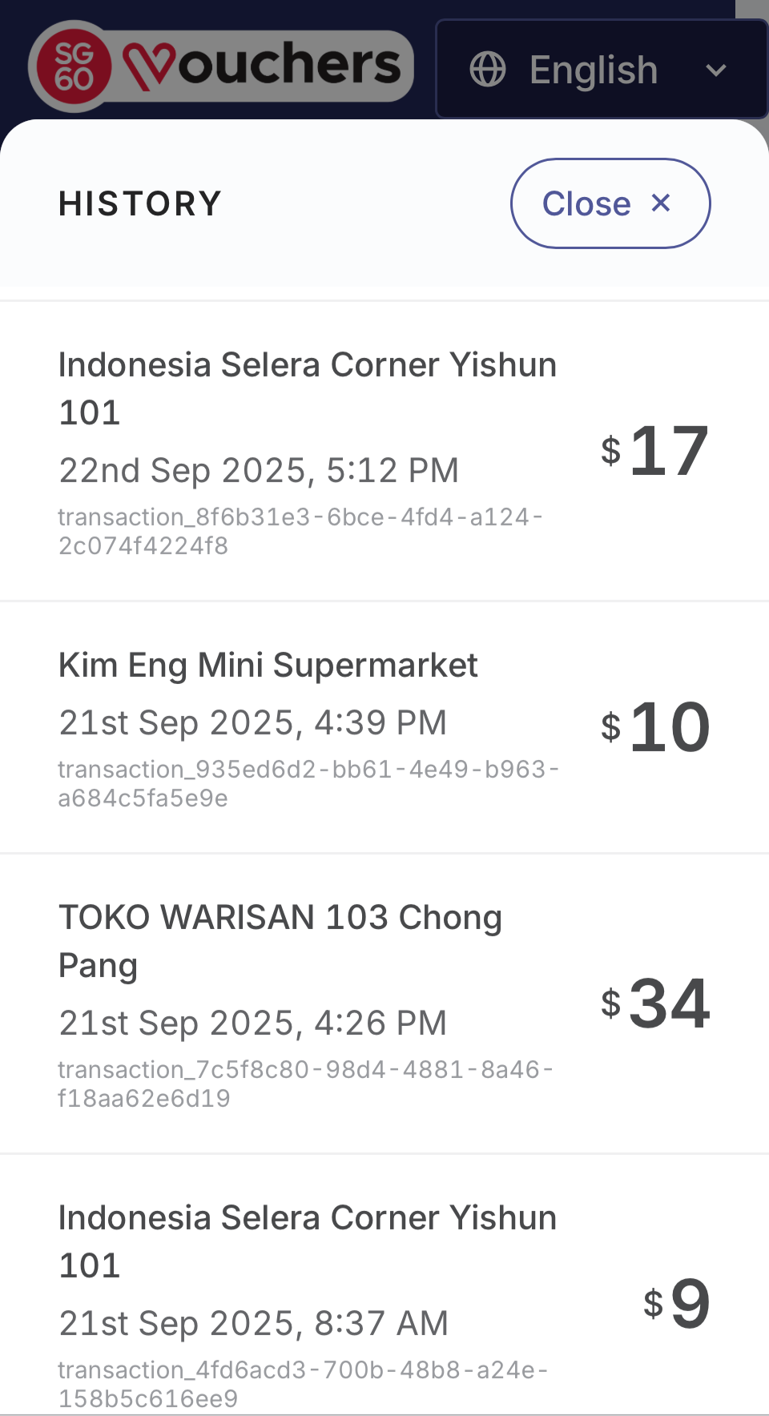Click transaction ID starting 935ed6d2
769x1416 pixels.
point(308,783)
